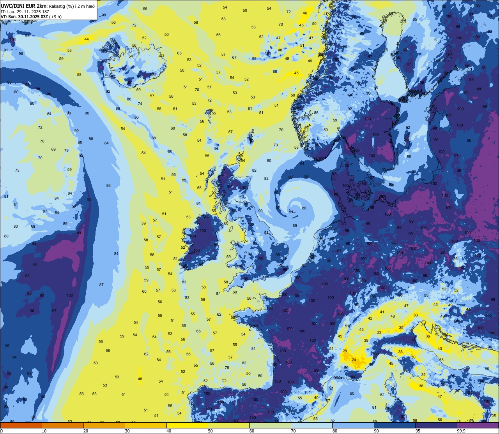The width and height of the screenshot is (499, 434).
Task: Click the humidity value '24' on the map
Action: click(x=354, y=360)
